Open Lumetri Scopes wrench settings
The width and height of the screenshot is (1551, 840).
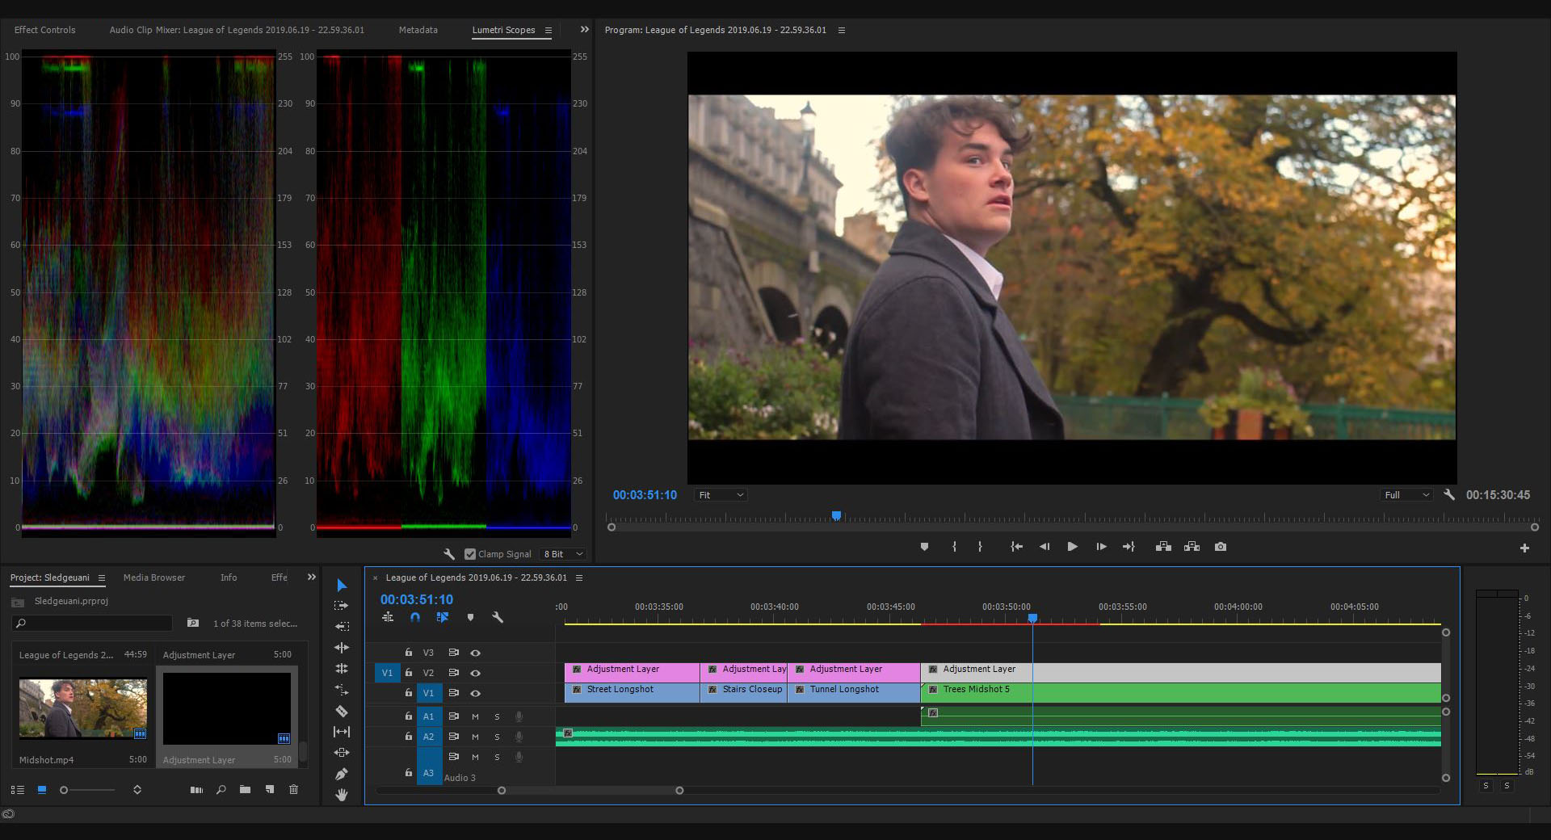(x=449, y=554)
